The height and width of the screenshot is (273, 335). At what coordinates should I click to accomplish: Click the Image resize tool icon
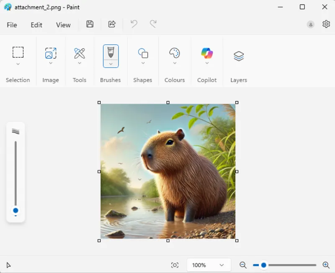pos(51,53)
